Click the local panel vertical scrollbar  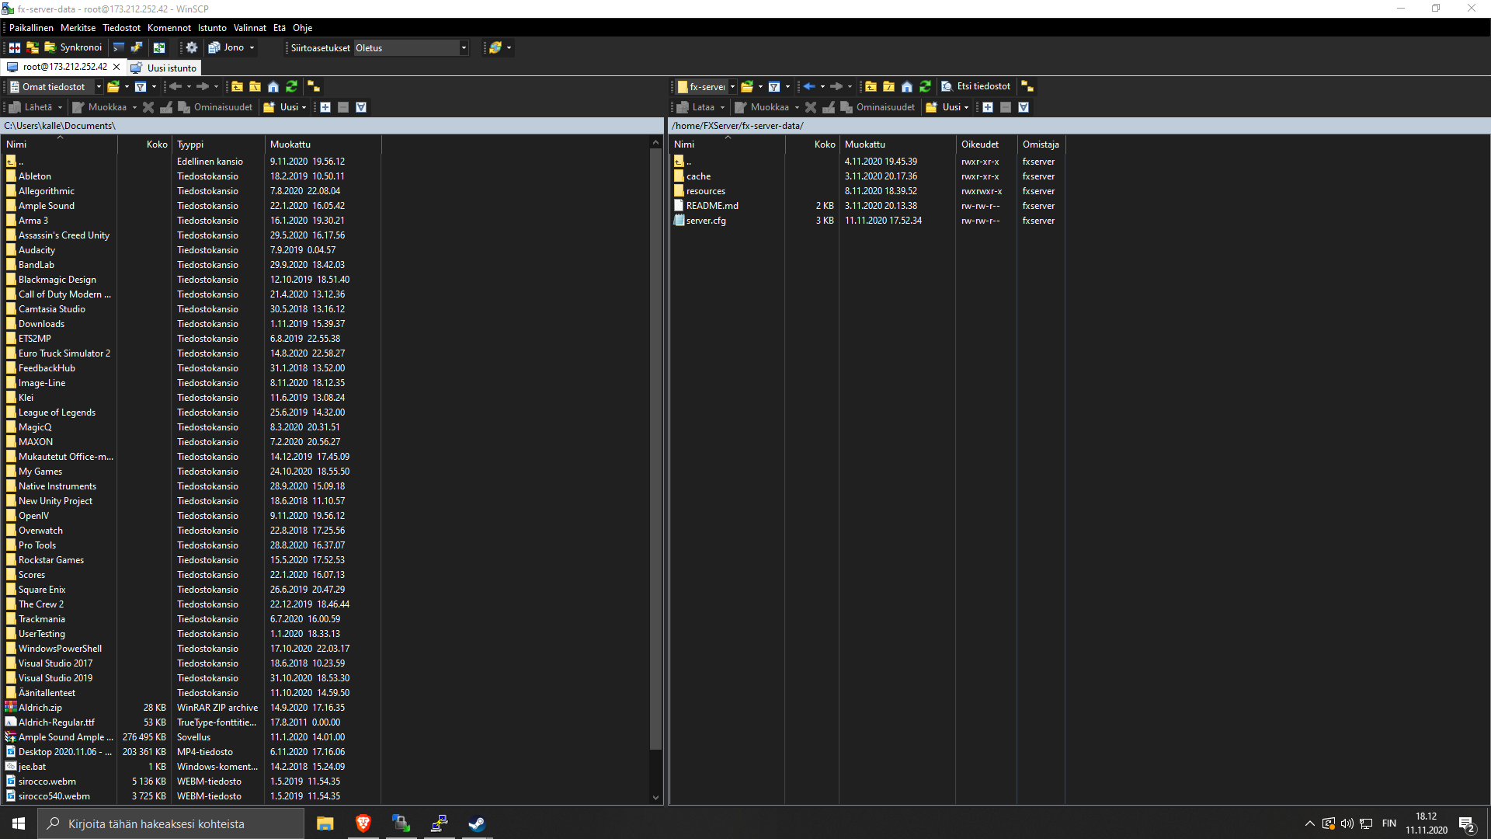tap(655, 451)
